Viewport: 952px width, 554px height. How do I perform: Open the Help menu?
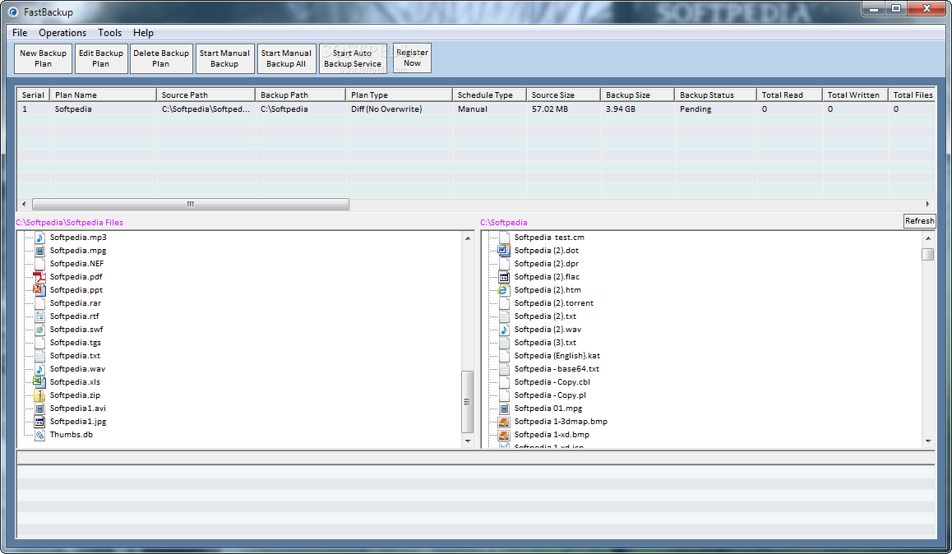coord(143,33)
